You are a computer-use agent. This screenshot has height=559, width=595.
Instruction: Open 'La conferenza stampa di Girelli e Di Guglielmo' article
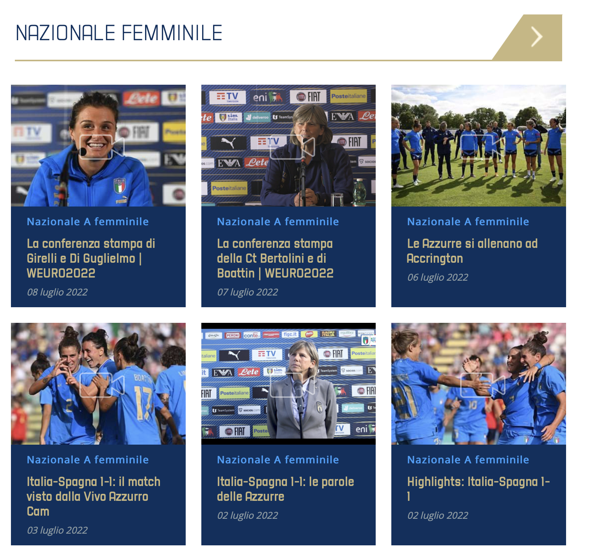91,258
